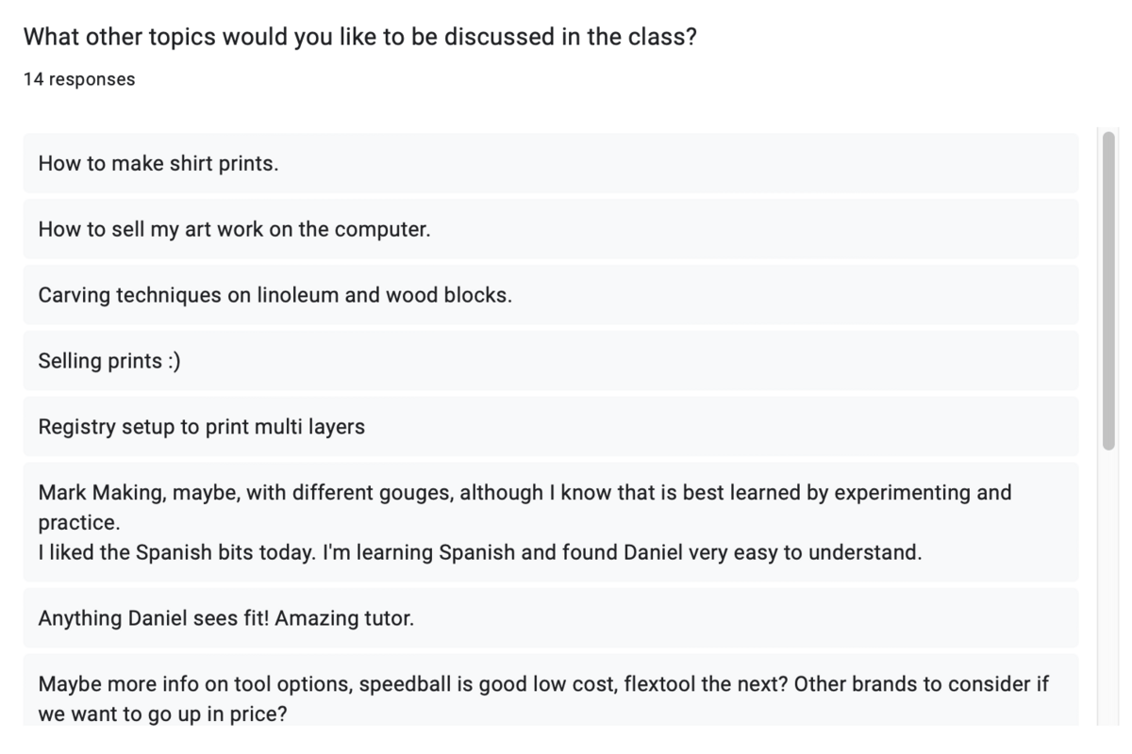The height and width of the screenshot is (754, 1132).
Task: Select the "Anything Daniel sees fit!" response
Action: [x=225, y=618]
